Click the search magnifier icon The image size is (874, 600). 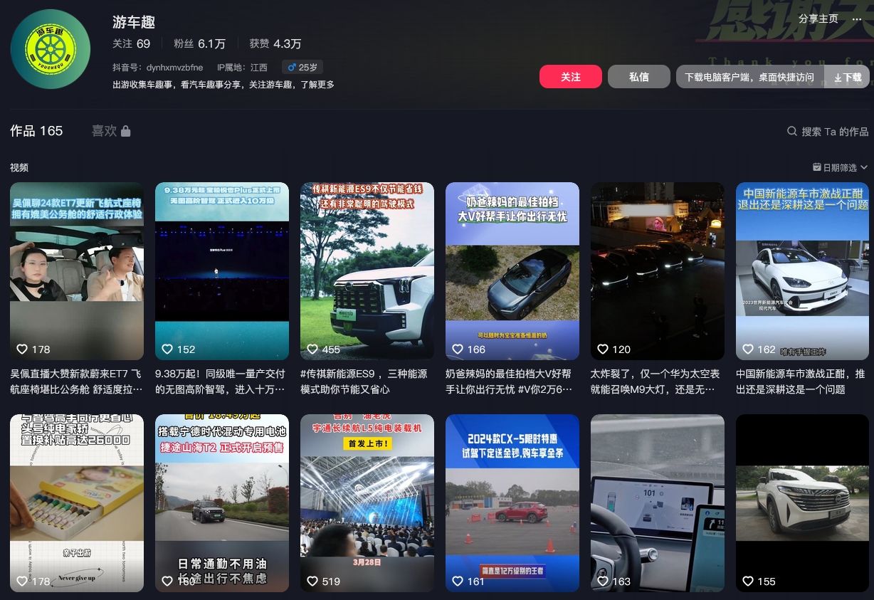click(792, 132)
